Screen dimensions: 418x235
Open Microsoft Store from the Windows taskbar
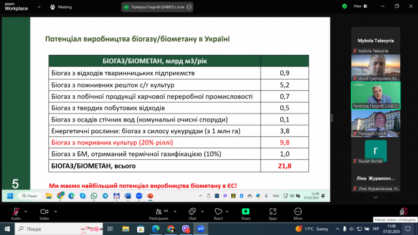pos(140,229)
